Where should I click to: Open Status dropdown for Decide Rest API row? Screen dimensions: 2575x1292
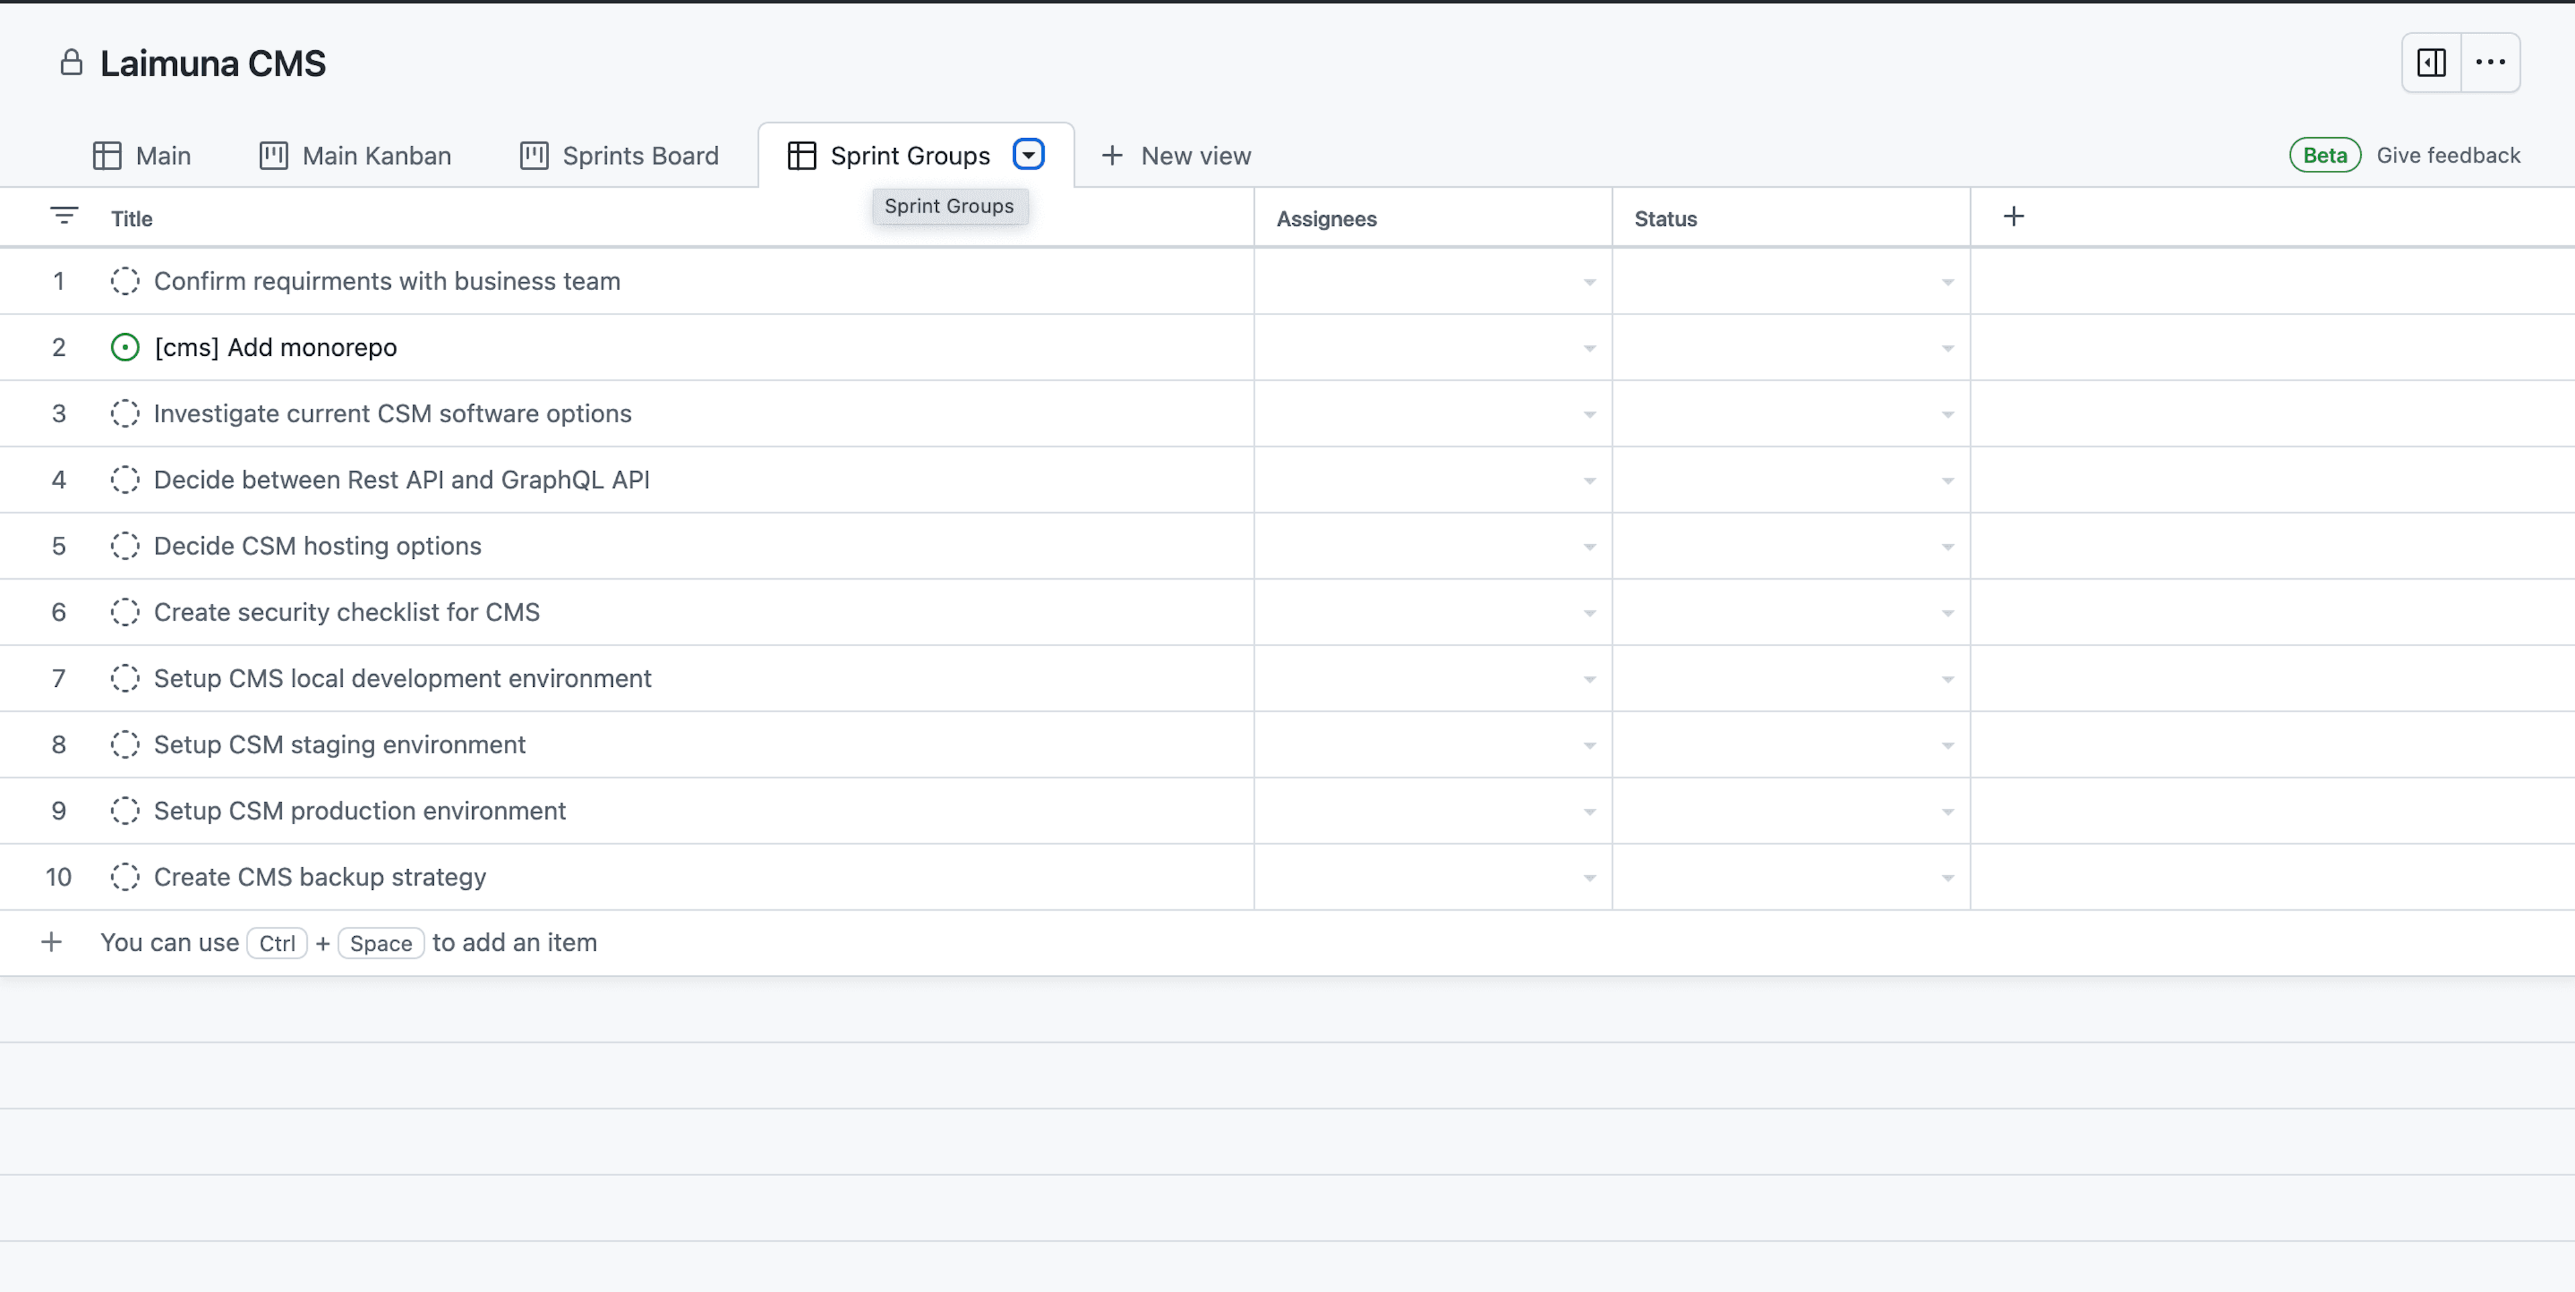tap(1947, 482)
